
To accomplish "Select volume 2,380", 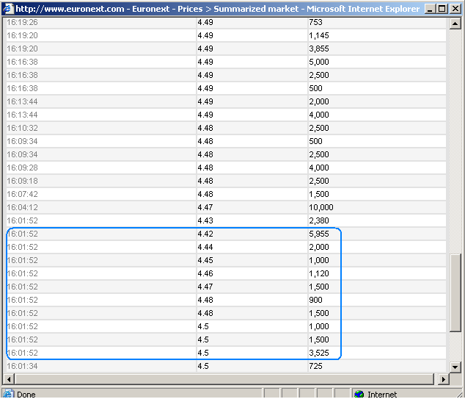I will coord(319,220).
